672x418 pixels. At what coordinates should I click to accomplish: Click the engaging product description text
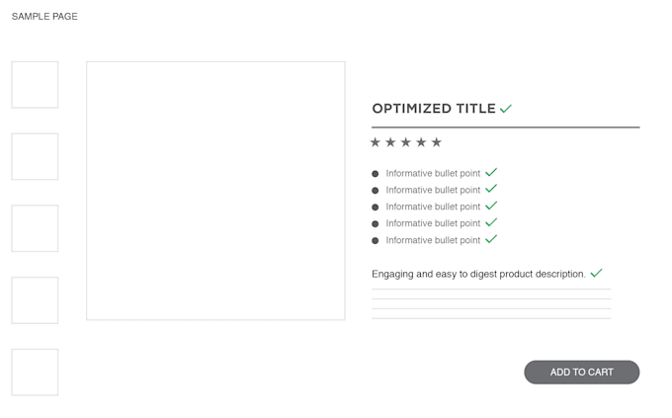coord(478,274)
